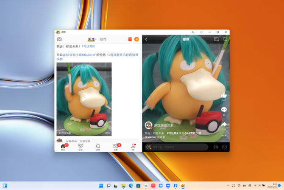Switch to the 关注 feed tab
Viewport: 284px width, 190px height.
pos(91,40)
